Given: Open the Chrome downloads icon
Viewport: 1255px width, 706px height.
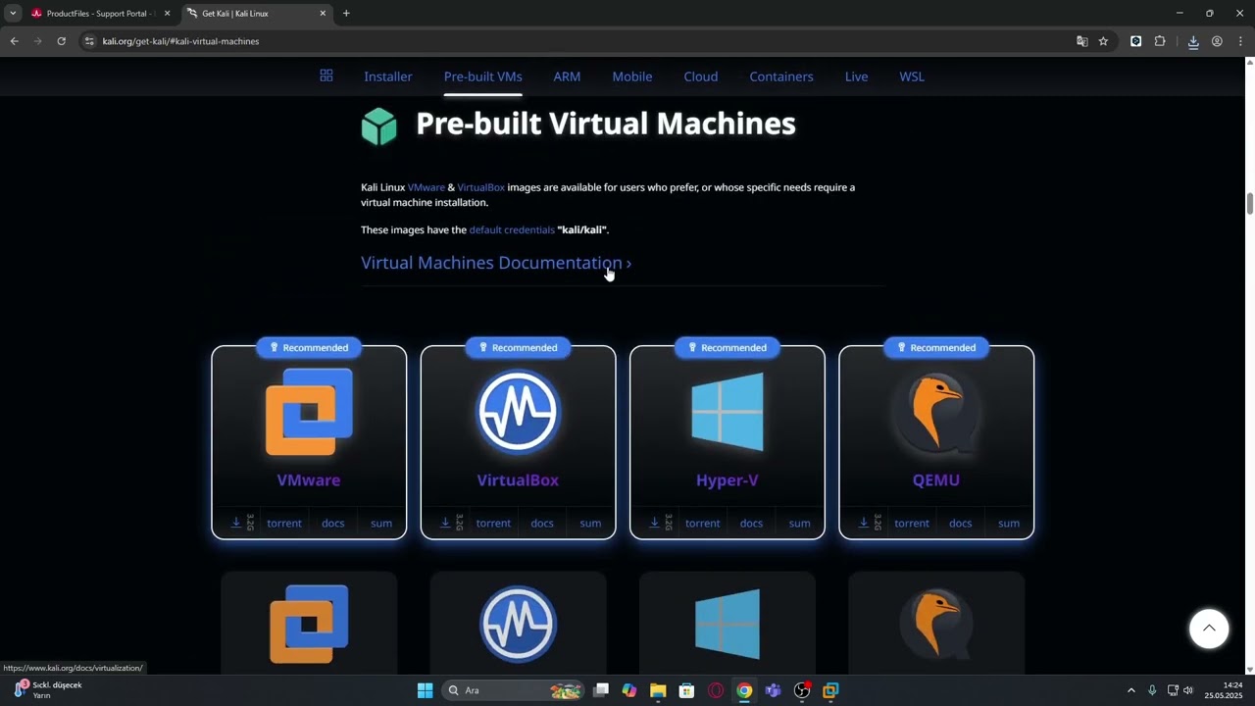Looking at the screenshot, I should click(x=1193, y=41).
